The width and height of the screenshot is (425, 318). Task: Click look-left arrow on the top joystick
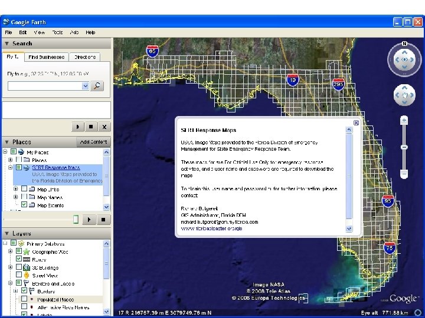(397, 59)
